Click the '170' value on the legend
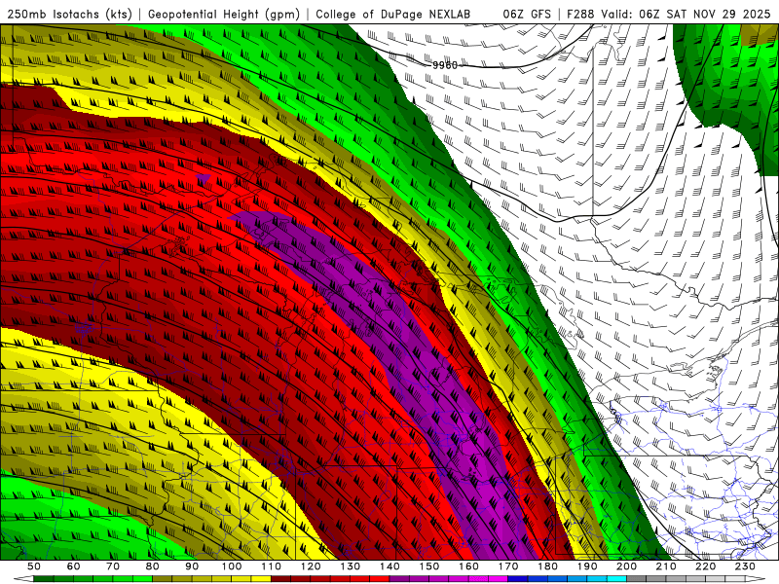Viewport: 779px width, 584px height. [x=507, y=566]
